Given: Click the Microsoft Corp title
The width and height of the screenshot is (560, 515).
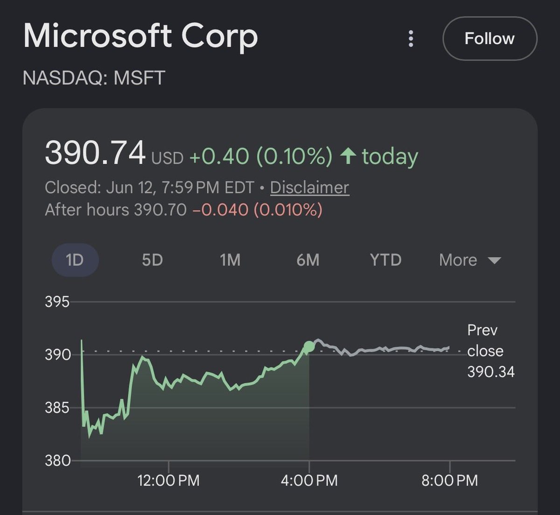Looking at the screenshot, I should (x=140, y=36).
